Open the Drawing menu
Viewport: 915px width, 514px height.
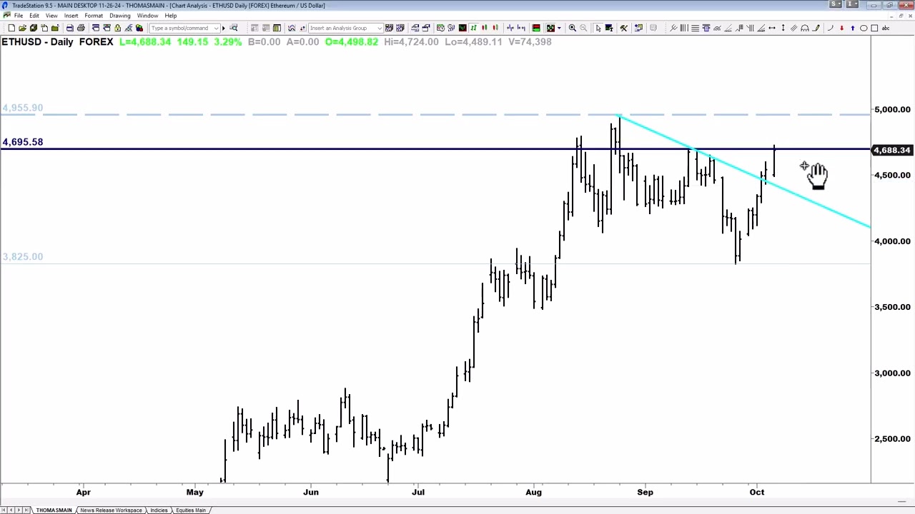click(119, 16)
